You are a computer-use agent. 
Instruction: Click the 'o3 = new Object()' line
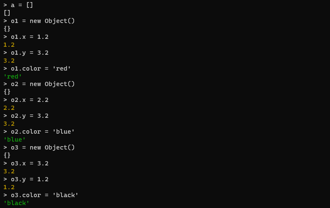pos(39,147)
